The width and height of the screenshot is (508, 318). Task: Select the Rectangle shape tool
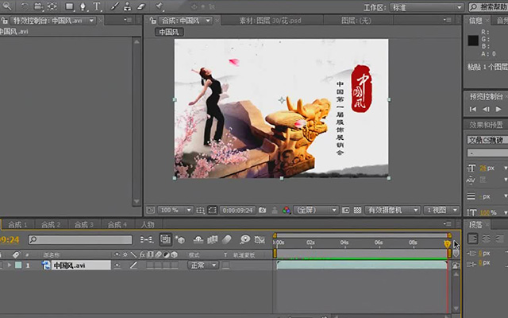[70, 6]
